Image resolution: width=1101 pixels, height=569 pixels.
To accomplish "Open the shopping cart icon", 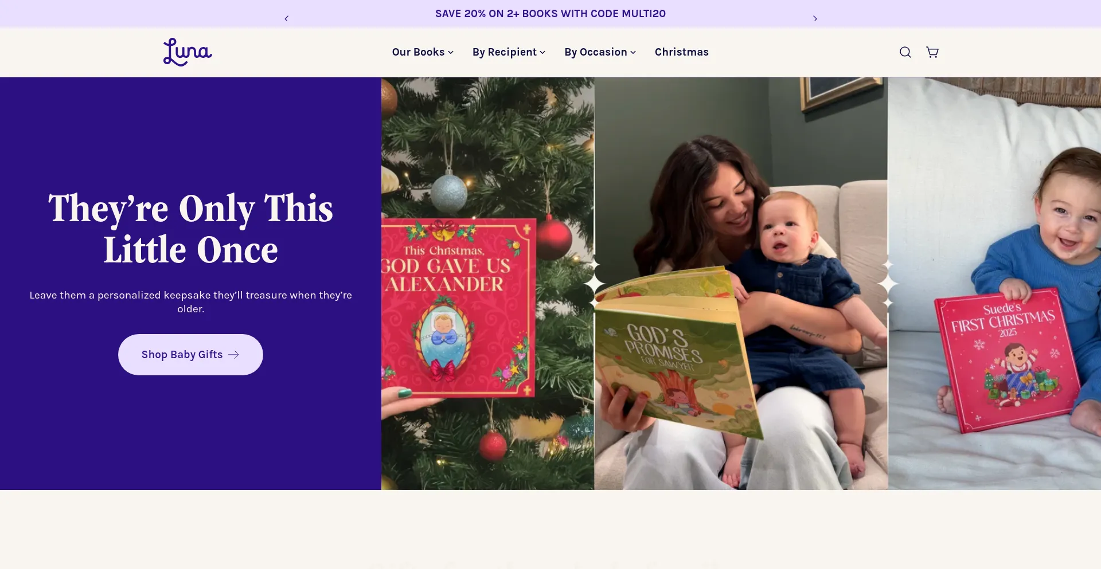I will pos(932,52).
